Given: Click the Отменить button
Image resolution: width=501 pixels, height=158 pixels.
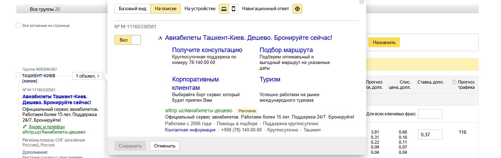Looking at the screenshot, I should coord(165,146).
